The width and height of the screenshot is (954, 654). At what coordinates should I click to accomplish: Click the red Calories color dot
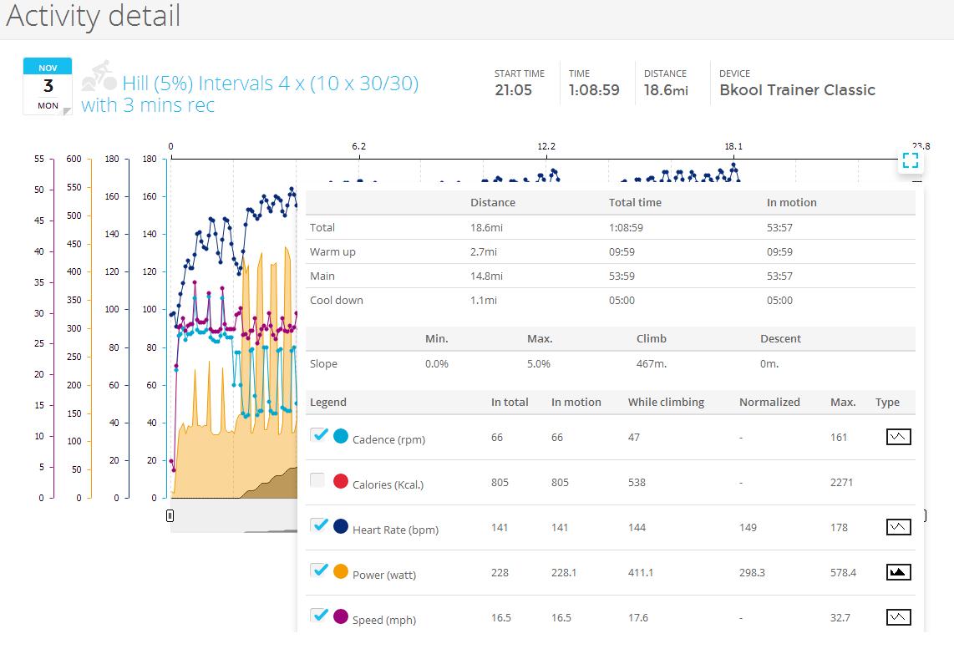click(x=341, y=481)
